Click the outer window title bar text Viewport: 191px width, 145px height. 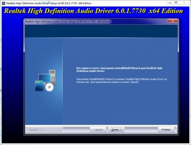click(x=49, y=3)
